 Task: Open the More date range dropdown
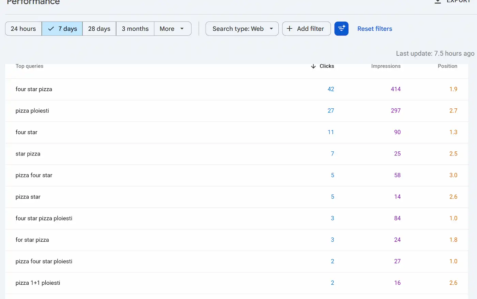(172, 29)
